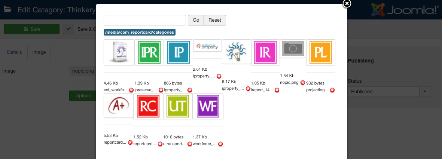Click the image search text field
This screenshot has height=159, width=442.
coord(145,20)
